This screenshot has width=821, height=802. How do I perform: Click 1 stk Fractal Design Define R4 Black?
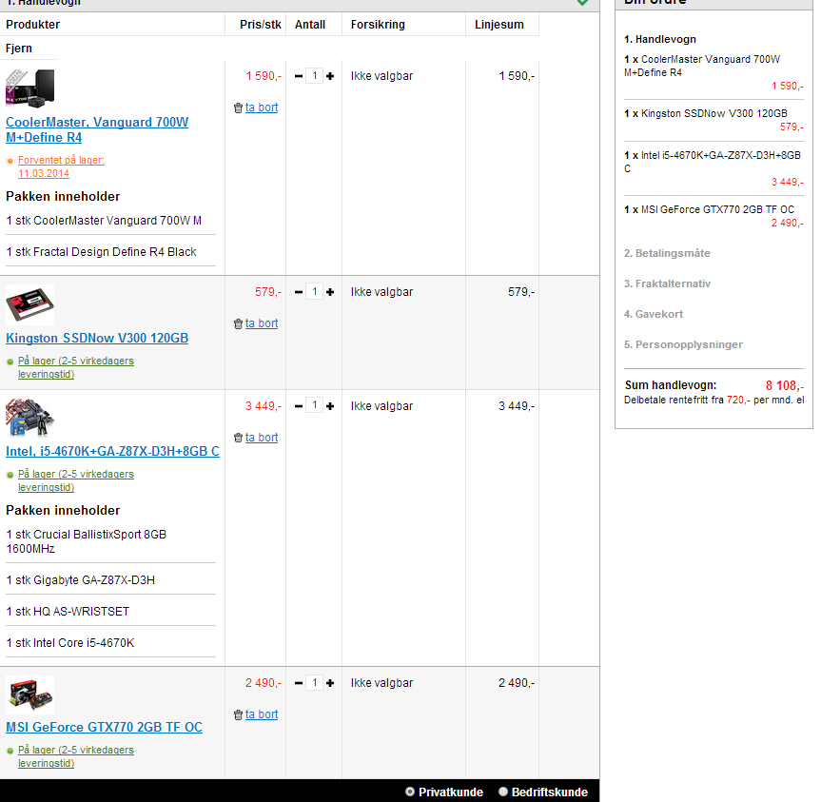(101, 252)
